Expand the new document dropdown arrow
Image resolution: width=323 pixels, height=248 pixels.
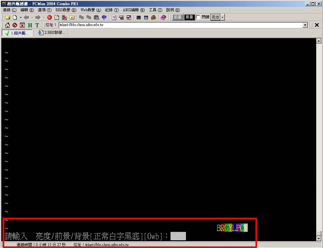point(21,17)
